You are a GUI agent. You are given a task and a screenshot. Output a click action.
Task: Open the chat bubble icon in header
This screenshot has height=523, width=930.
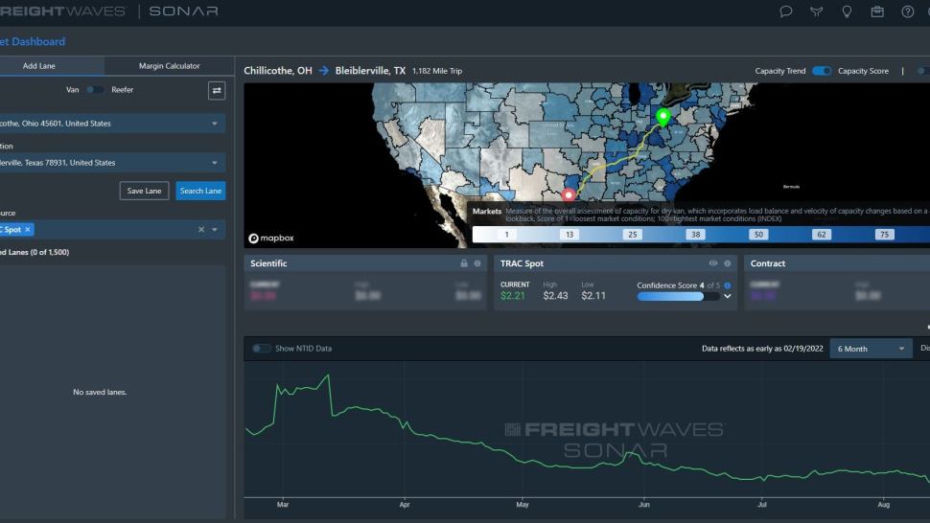[x=786, y=11]
